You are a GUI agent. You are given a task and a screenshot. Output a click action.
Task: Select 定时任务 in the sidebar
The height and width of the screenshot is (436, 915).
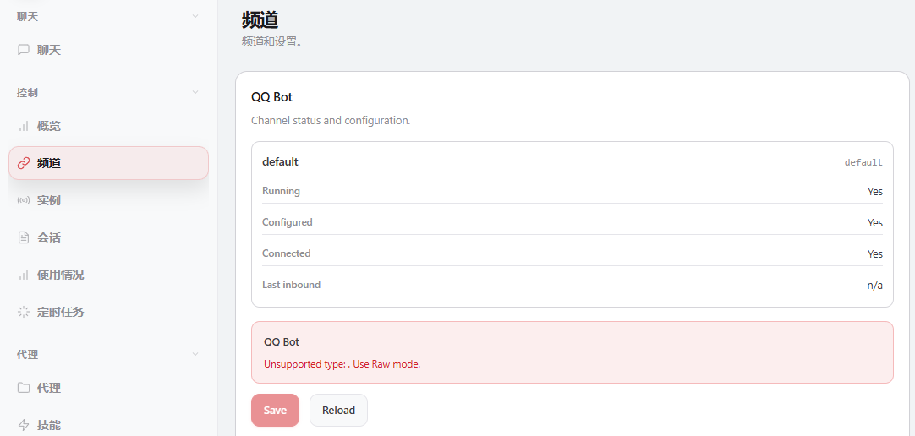pos(60,312)
